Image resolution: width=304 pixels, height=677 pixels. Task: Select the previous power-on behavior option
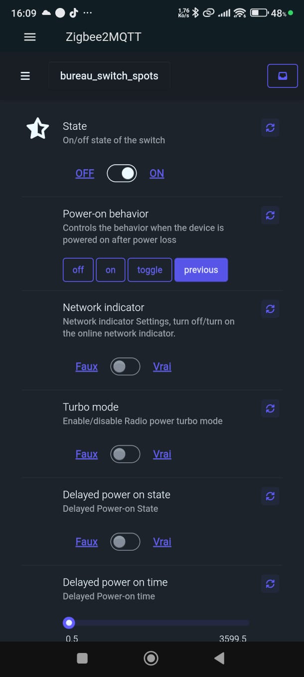coord(201,270)
